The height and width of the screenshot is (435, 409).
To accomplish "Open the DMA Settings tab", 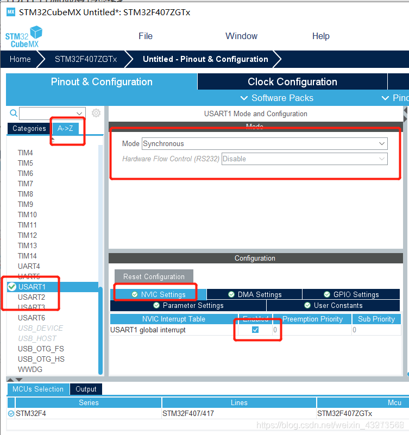I will (254, 294).
